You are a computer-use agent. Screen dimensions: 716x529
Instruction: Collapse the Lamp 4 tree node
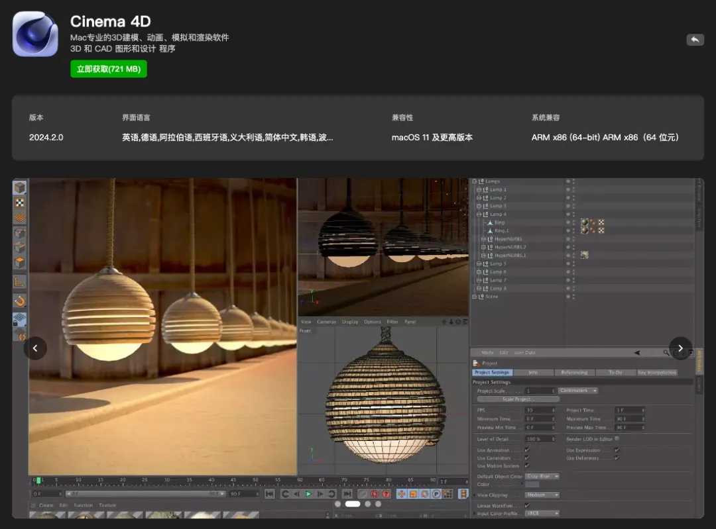pyautogui.click(x=479, y=215)
